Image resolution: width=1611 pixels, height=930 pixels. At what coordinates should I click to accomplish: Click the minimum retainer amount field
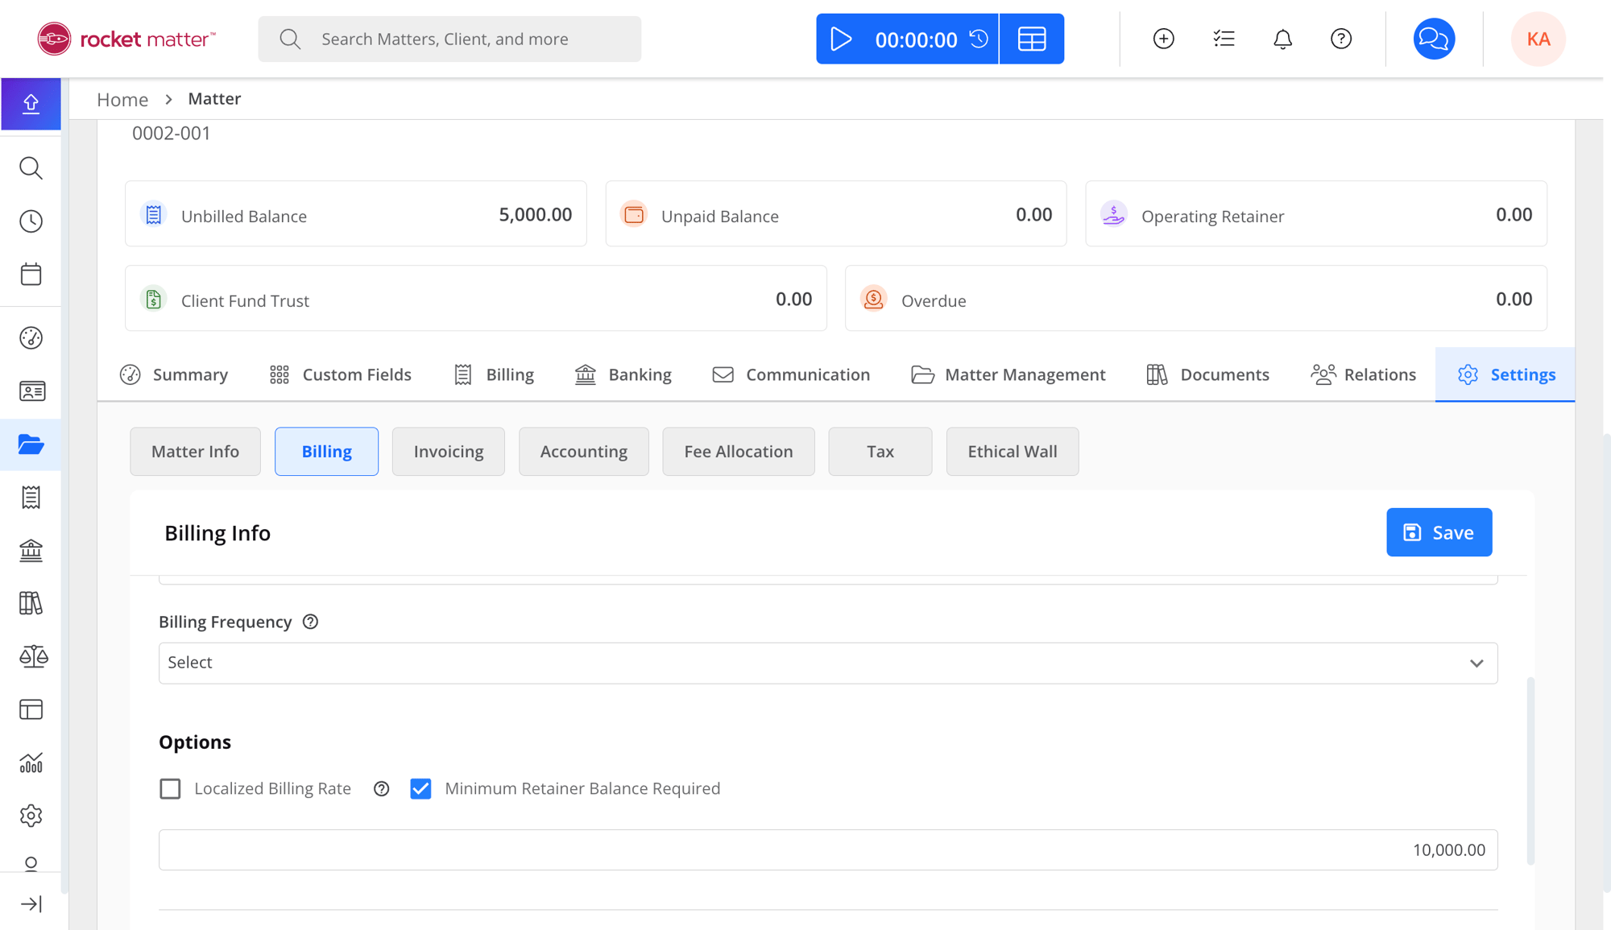pos(827,849)
